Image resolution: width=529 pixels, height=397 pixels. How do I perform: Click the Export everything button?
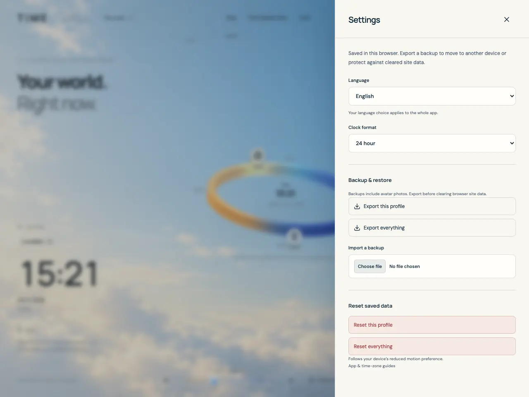coord(432,228)
